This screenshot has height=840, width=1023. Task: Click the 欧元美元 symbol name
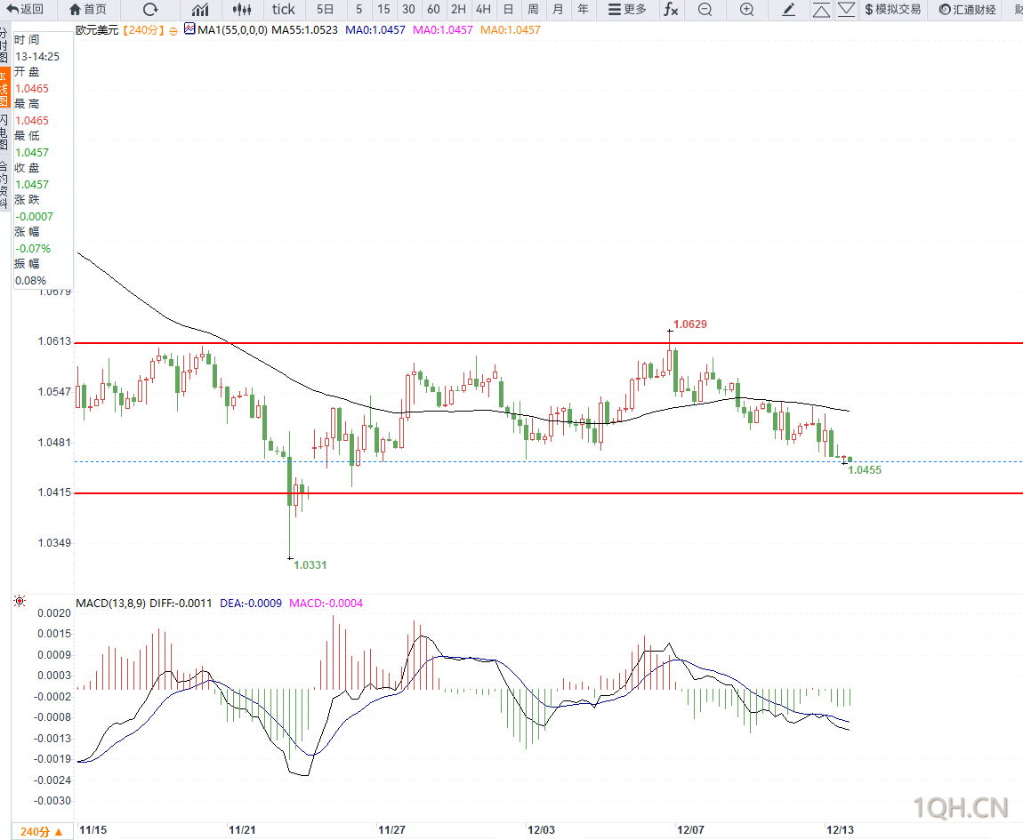[x=97, y=30]
